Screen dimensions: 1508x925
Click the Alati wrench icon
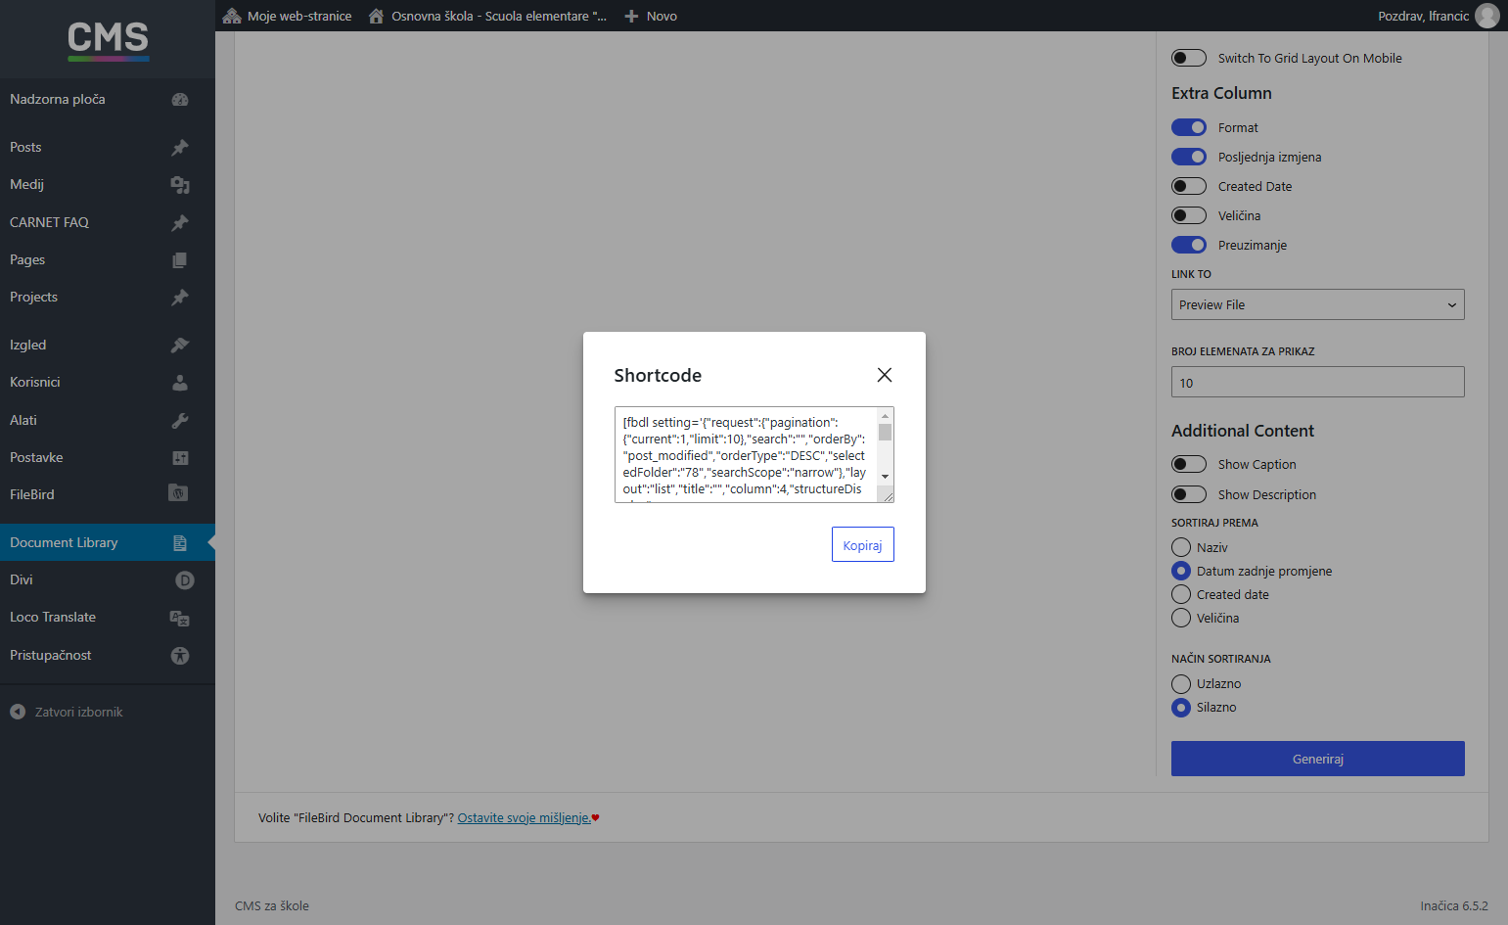180,420
